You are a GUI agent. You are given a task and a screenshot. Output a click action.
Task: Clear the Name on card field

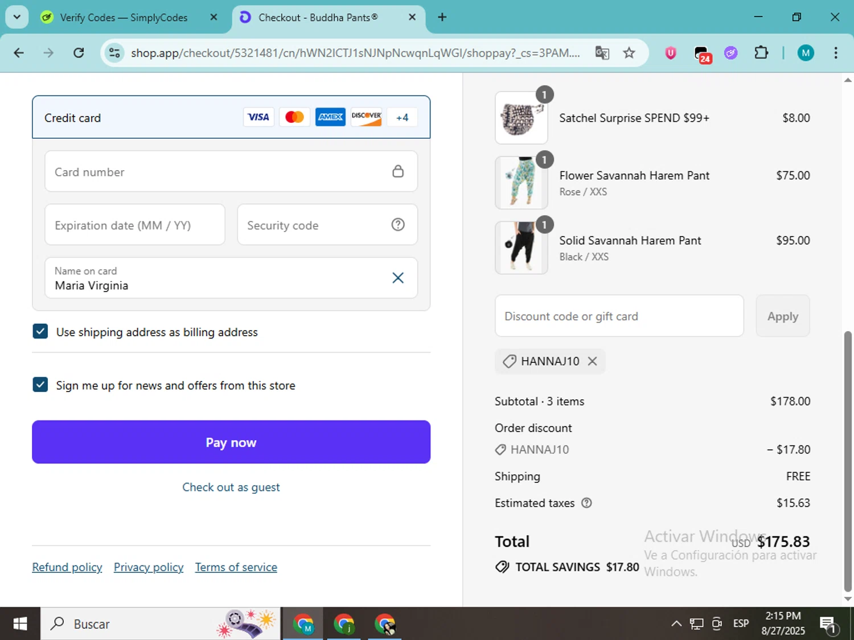398,278
